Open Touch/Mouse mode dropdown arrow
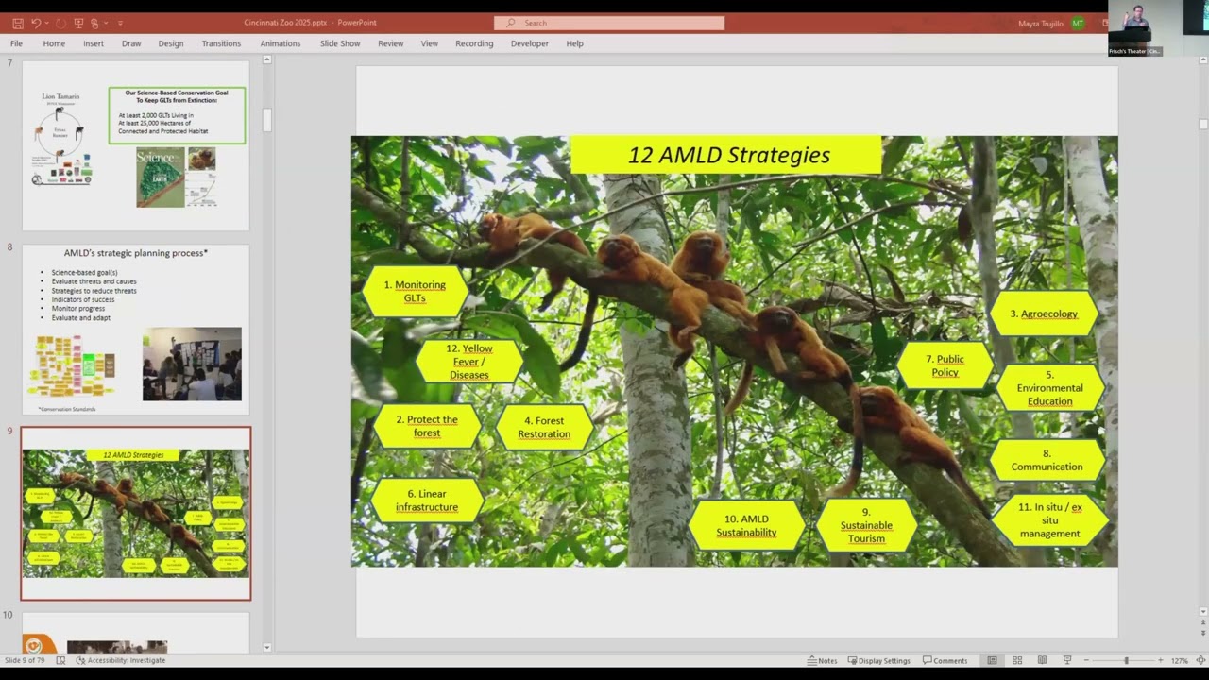The height and width of the screenshot is (680, 1209). tap(106, 23)
